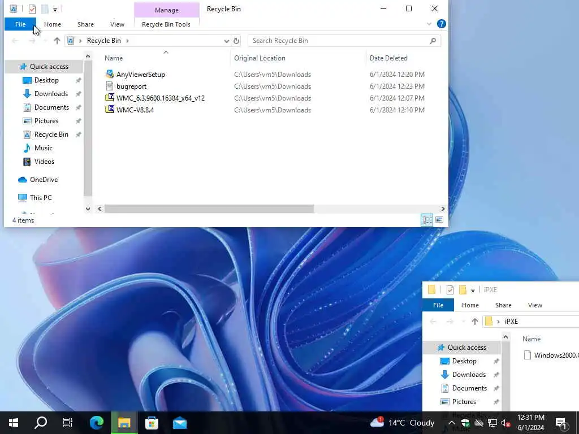Click the horizontal scrollbar right arrow

(443, 209)
